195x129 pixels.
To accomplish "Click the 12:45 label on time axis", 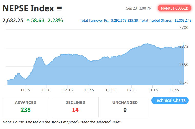I will [x=89, y=90].
